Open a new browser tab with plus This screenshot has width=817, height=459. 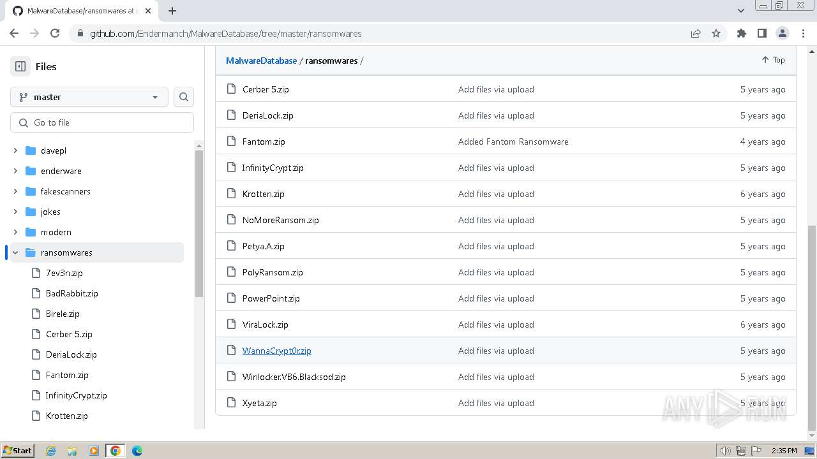[172, 11]
